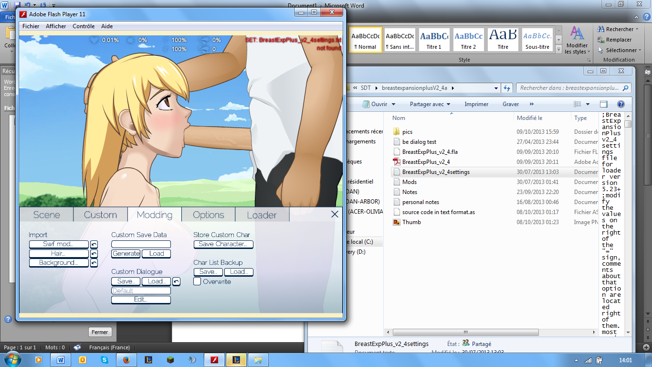Image resolution: width=652 pixels, height=367 pixels.
Task: Reset the Background import
Action: coord(94,263)
